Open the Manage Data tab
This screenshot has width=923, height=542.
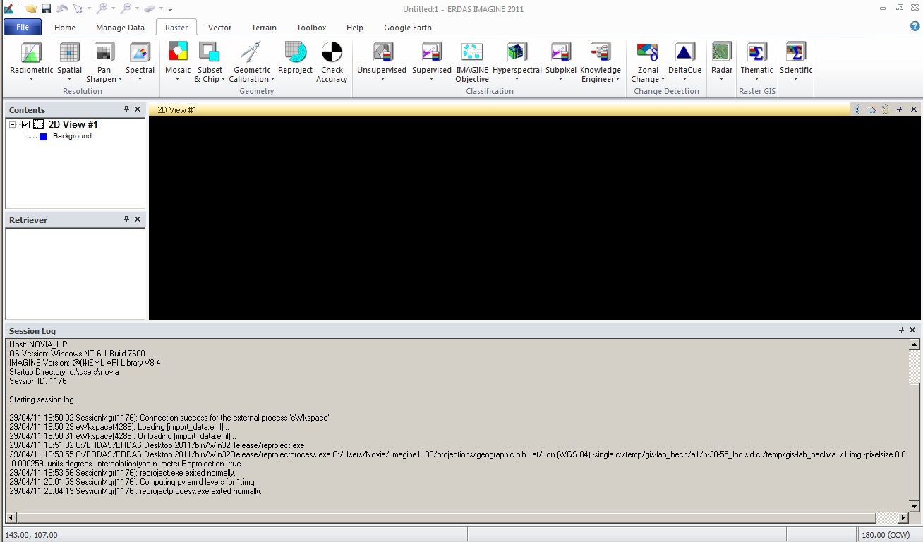point(121,28)
